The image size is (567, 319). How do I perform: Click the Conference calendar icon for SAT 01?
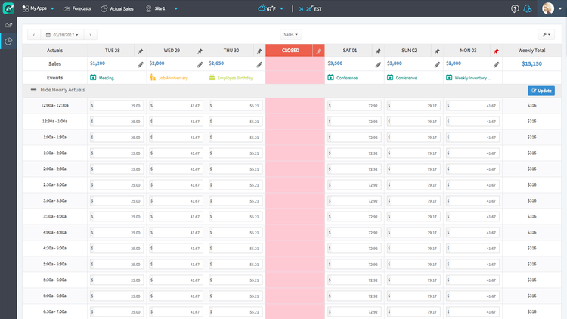[331, 77]
